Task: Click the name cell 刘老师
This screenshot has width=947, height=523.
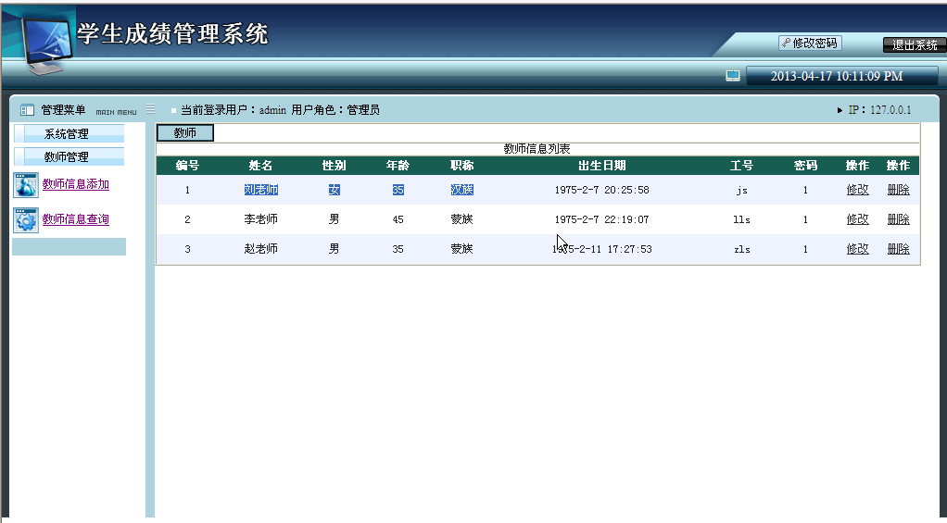Action: click(261, 190)
